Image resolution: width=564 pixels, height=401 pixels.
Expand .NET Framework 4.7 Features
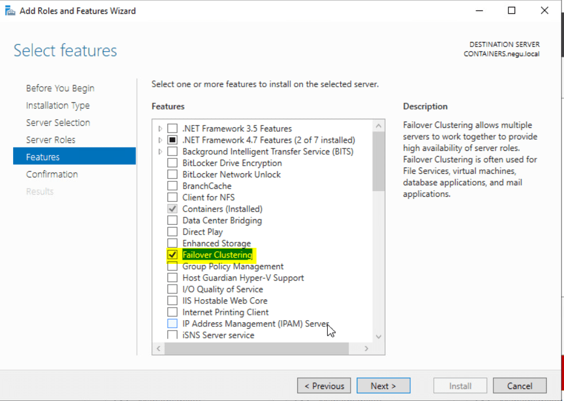tap(161, 140)
